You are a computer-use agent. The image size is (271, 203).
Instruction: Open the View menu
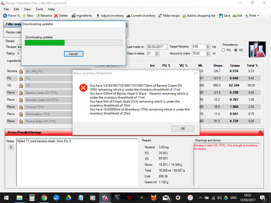pyautogui.click(x=27, y=9)
